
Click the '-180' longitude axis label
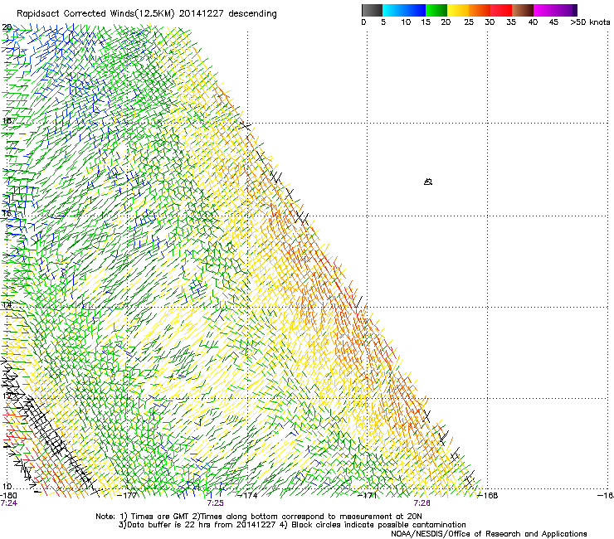[8, 495]
